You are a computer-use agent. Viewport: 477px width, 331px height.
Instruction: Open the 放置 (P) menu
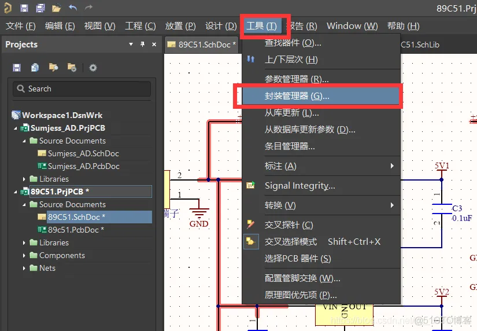180,26
